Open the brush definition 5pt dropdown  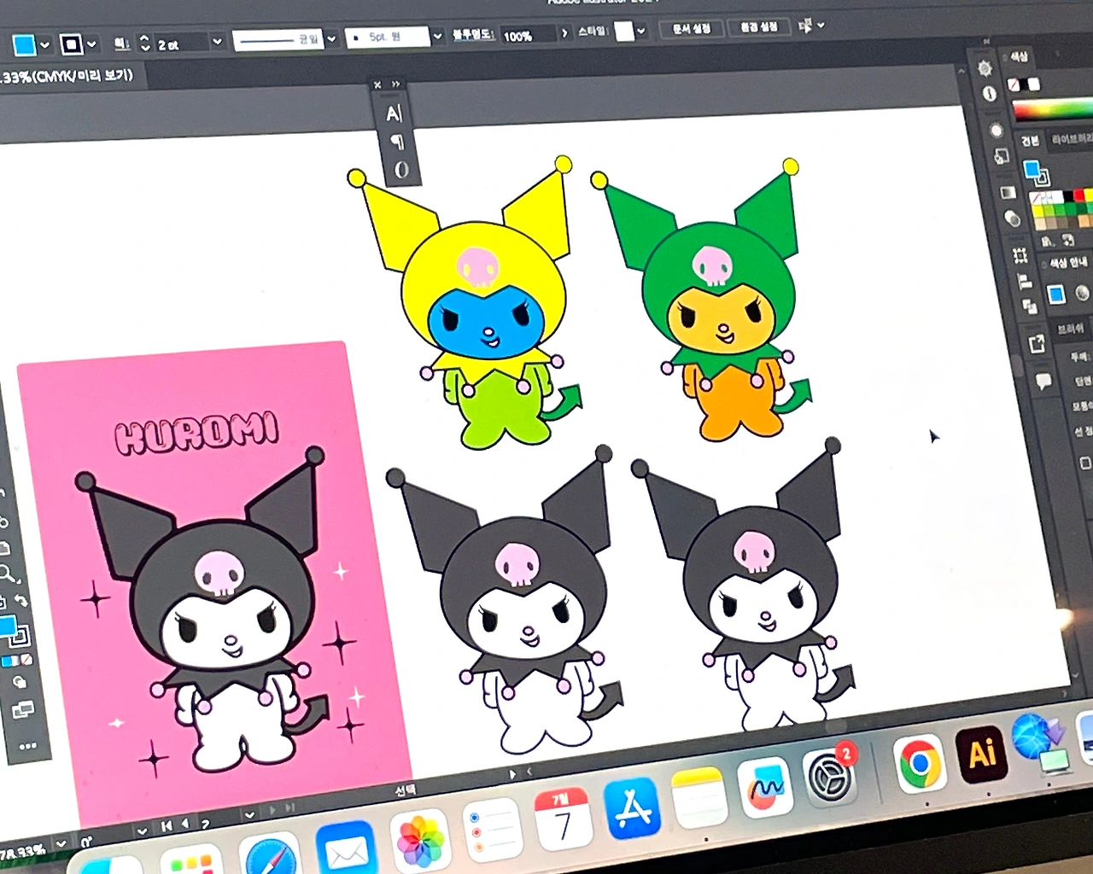pyautogui.click(x=437, y=37)
